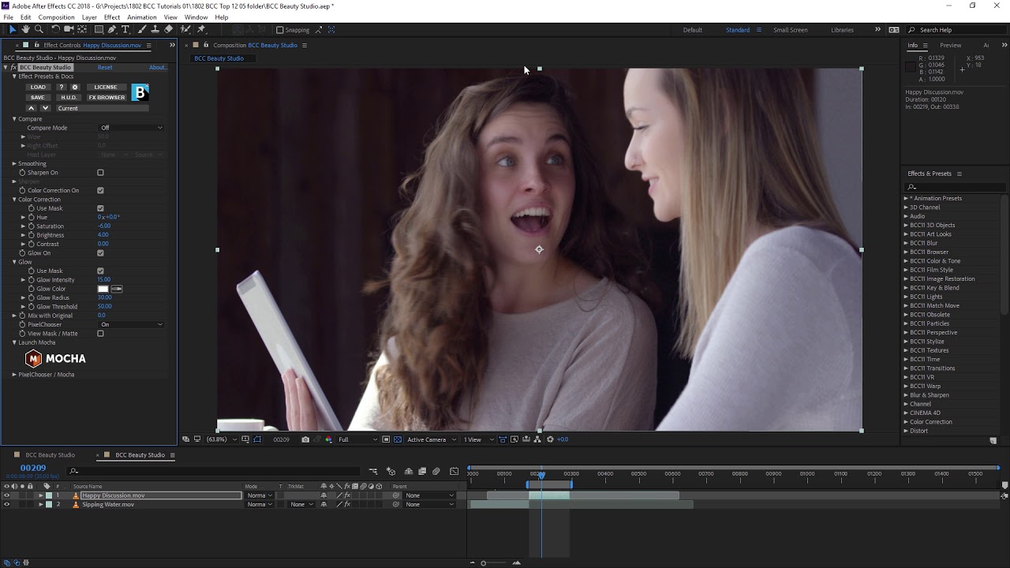Click the BCC help question mark button

point(62,87)
